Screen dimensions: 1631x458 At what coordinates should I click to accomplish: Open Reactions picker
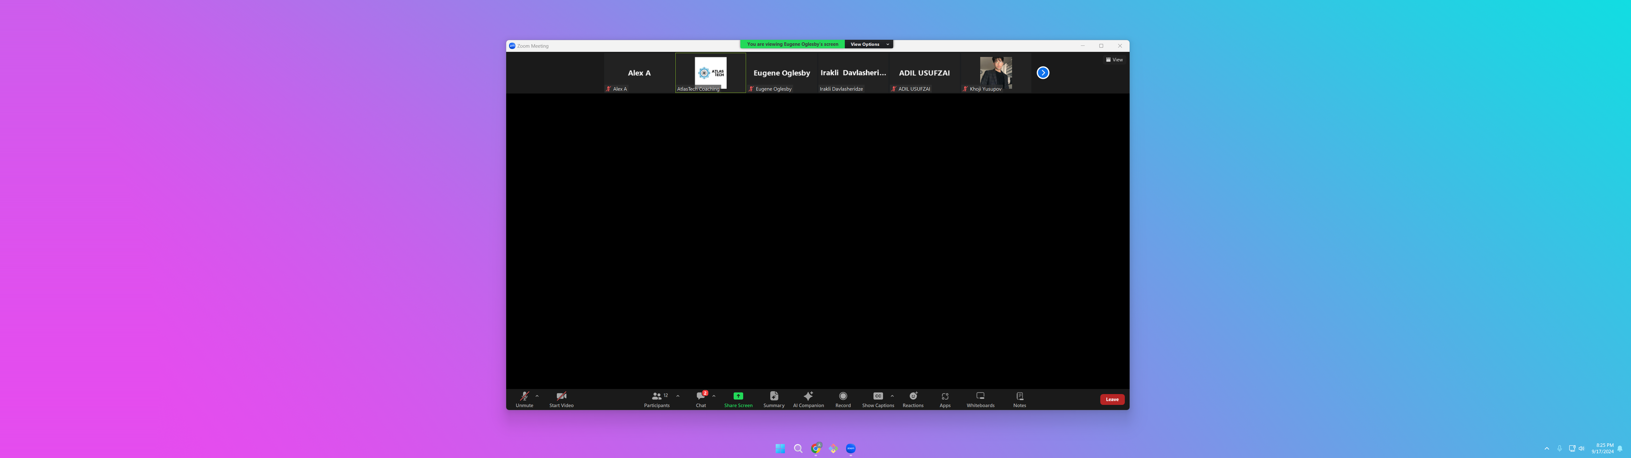coord(913,399)
